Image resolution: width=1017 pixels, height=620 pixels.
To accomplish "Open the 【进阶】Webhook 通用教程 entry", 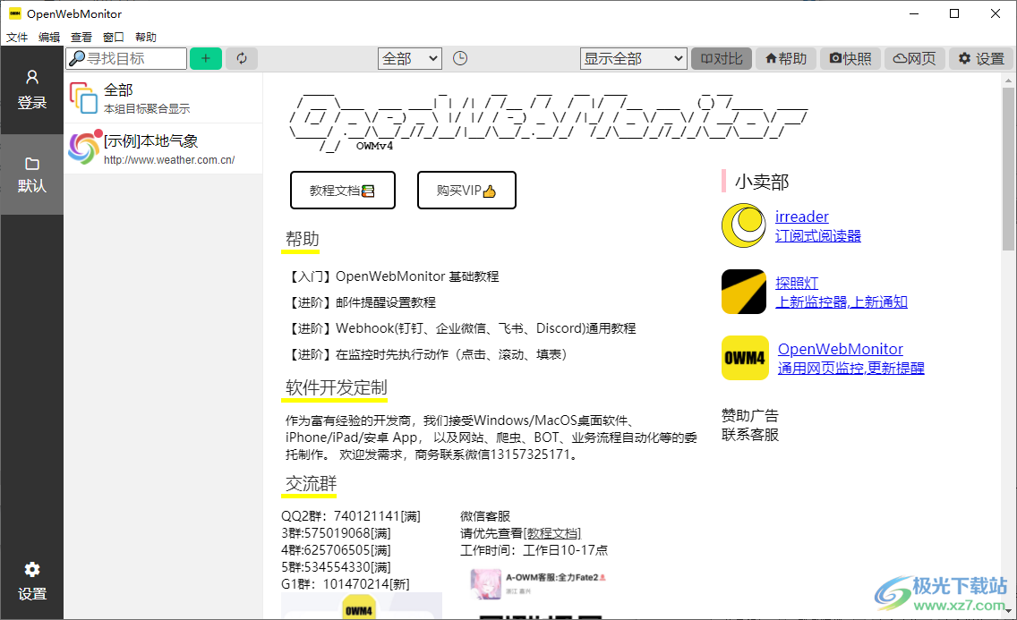I will (460, 328).
